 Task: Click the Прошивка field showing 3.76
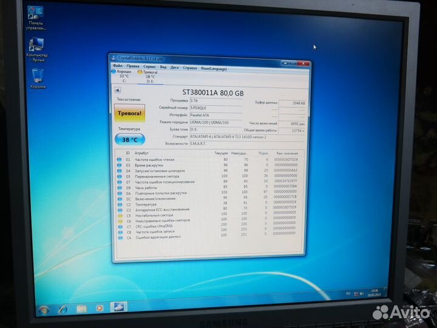tap(215, 101)
